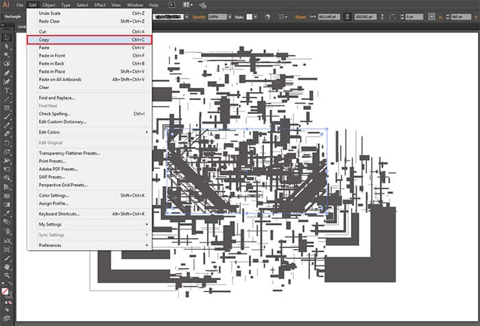Choose Paste in Place
The image size is (480, 326).
[x=52, y=71]
